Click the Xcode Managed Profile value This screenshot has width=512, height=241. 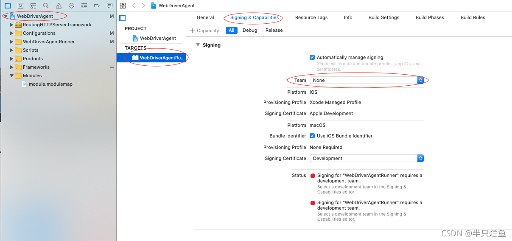(335, 102)
